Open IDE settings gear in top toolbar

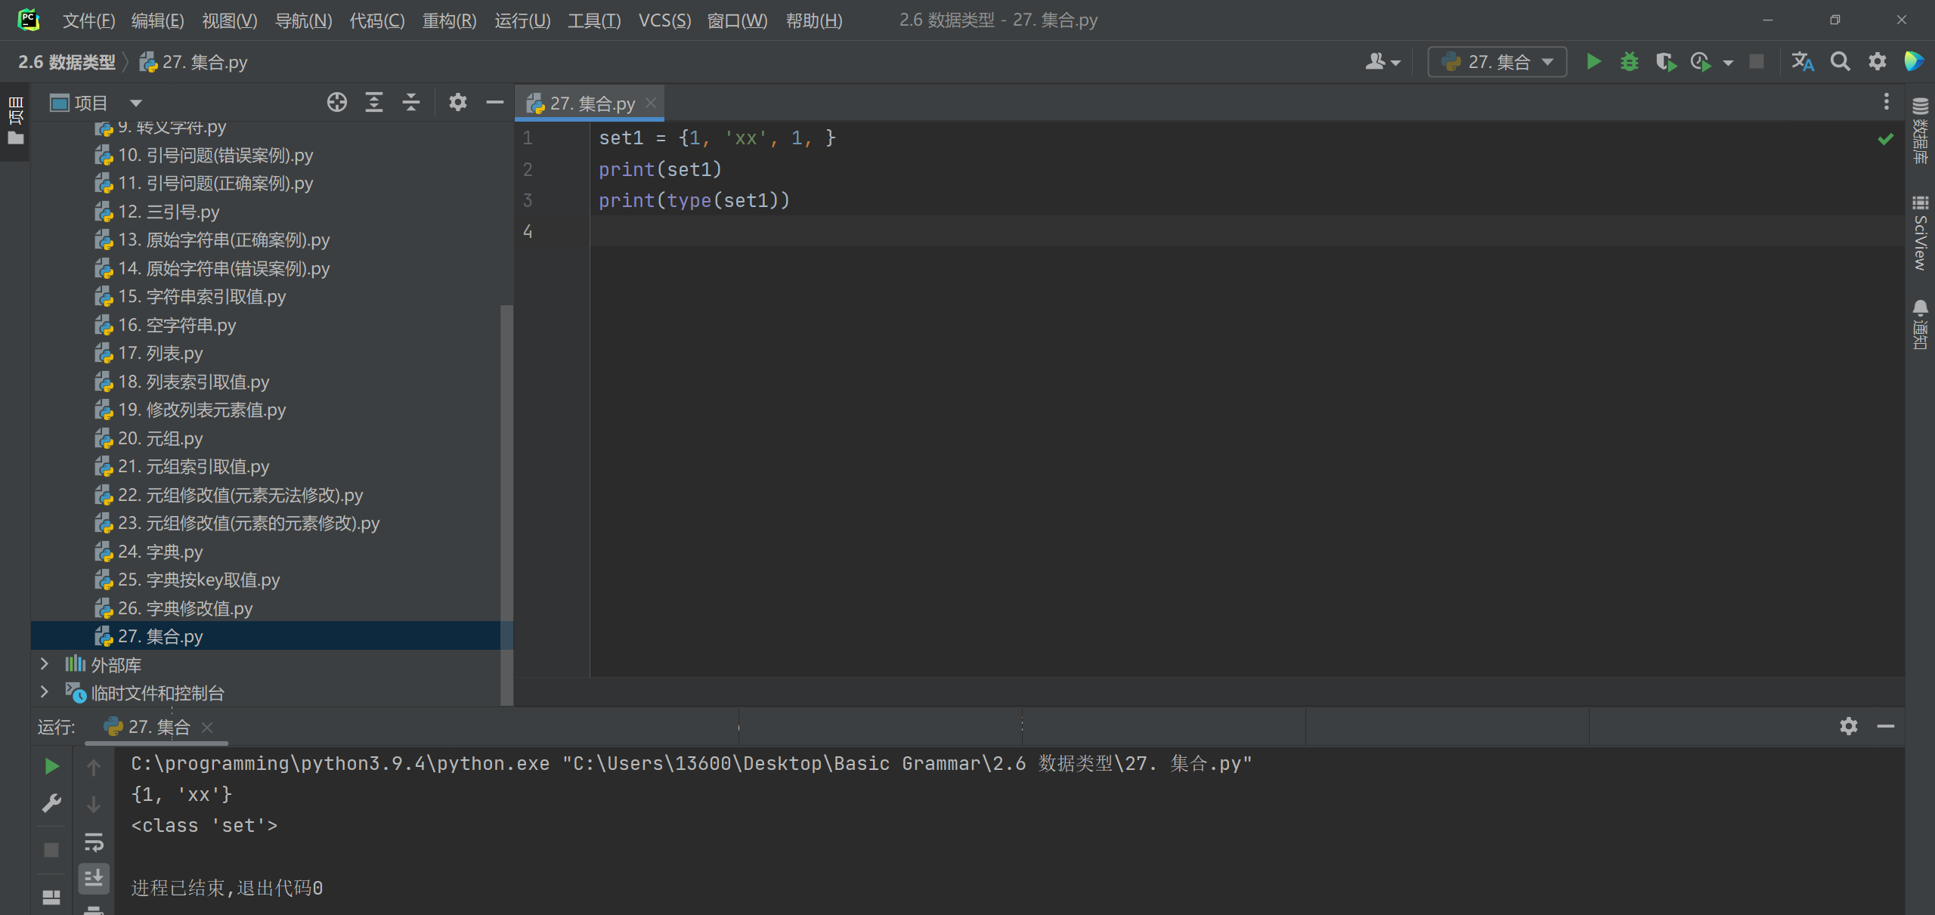(1877, 61)
